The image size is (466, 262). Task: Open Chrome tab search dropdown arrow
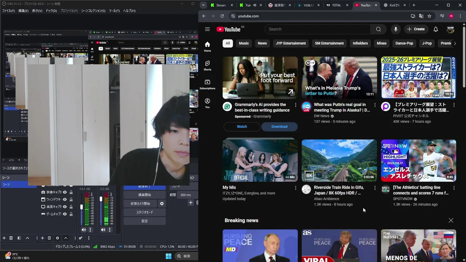coord(204,5)
